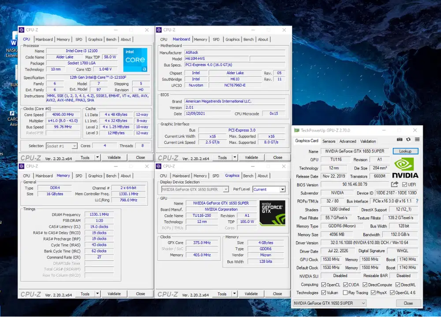This screenshot has width=441, height=317.
Task: Click the Memory tab in Mainboard window
Action: 201,39
